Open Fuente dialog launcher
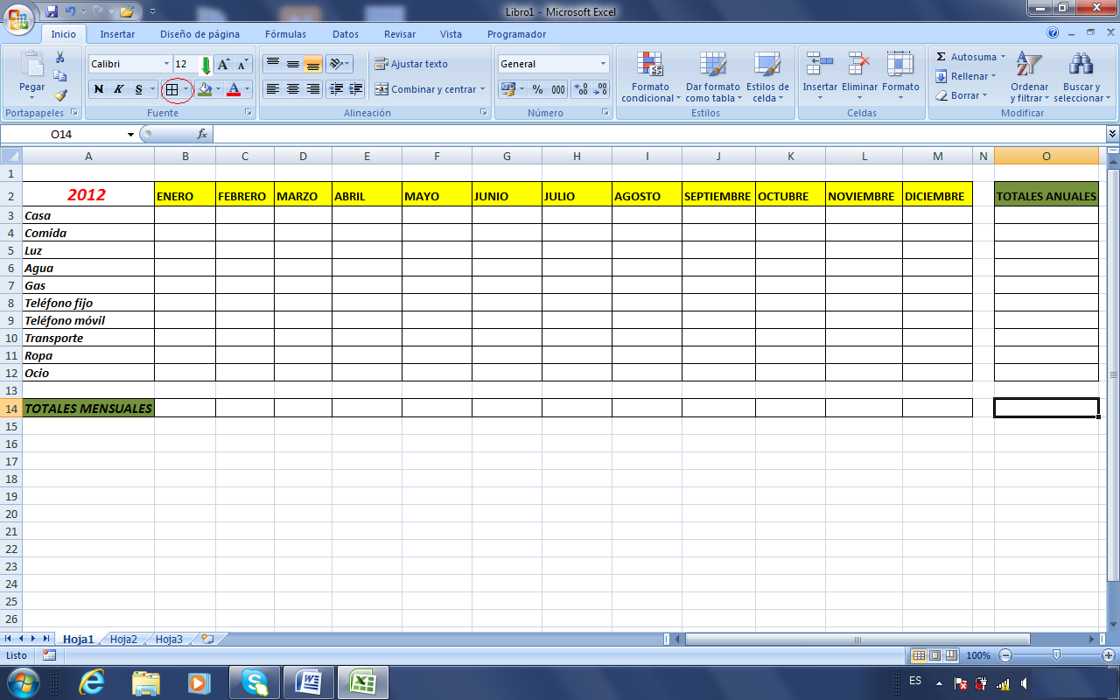 pos(248,113)
